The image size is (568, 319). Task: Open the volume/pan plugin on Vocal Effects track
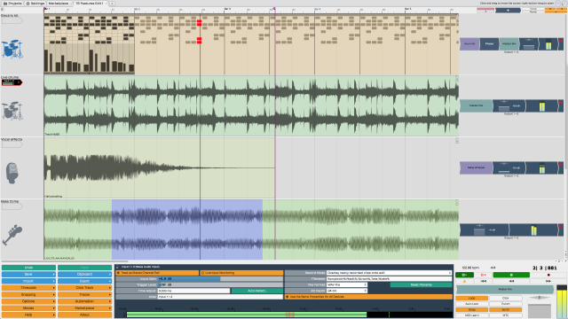click(x=509, y=167)
